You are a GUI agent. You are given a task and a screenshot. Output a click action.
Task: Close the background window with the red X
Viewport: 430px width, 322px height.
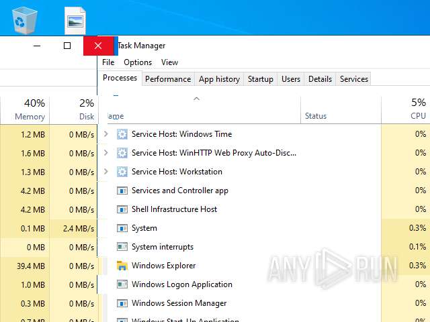coord(98,46)
